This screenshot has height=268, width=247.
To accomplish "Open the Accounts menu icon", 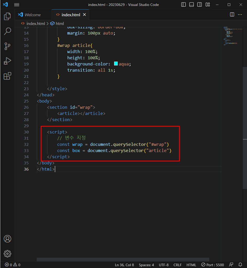I will [x=7, y=239].
